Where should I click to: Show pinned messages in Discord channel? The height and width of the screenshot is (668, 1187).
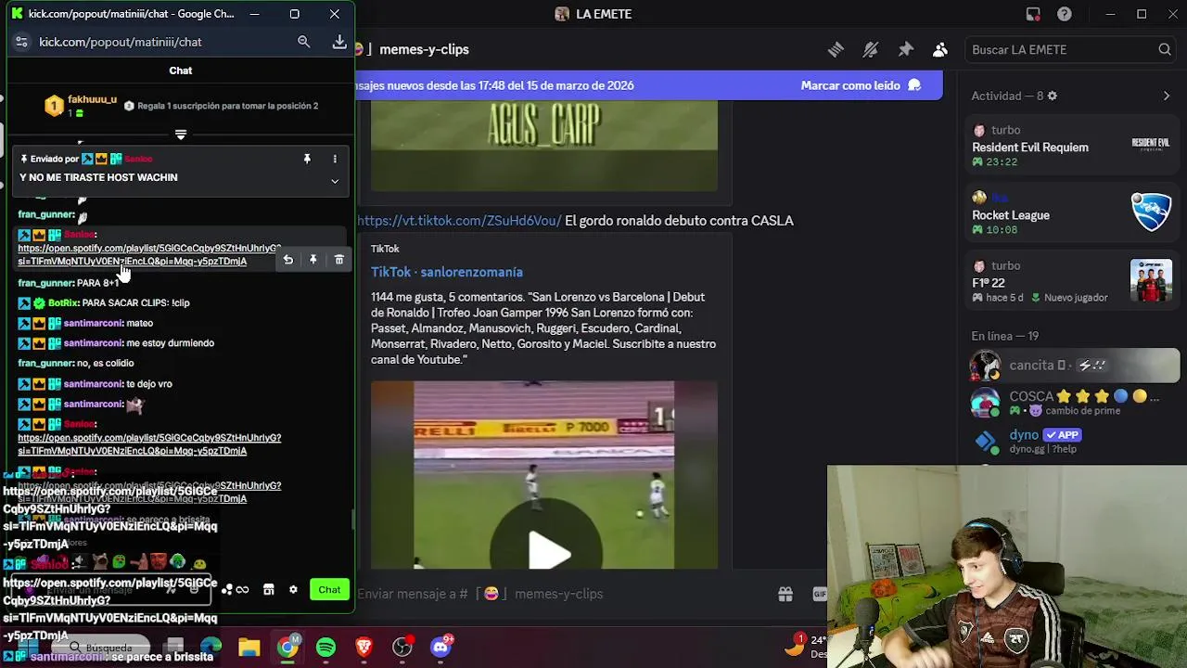point(905,49)
